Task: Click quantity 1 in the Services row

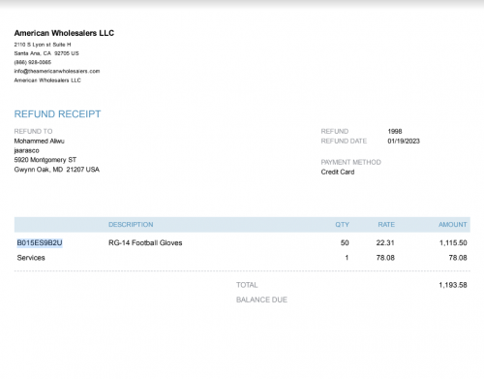Action: [x=347, y=258]
